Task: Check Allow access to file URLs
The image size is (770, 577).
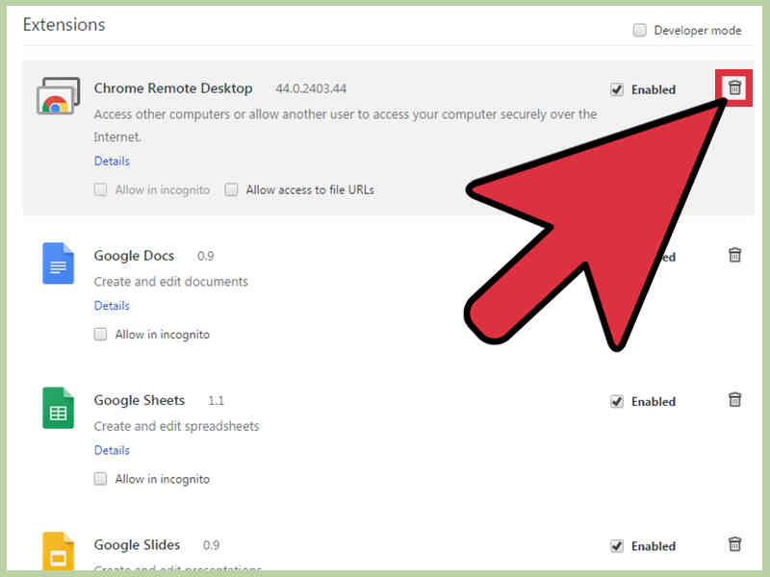Action: 231,189
